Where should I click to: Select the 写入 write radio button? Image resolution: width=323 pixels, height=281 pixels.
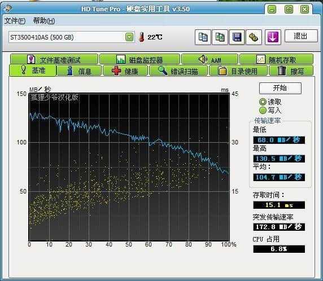pyautogui.click(x=263, y=111)
